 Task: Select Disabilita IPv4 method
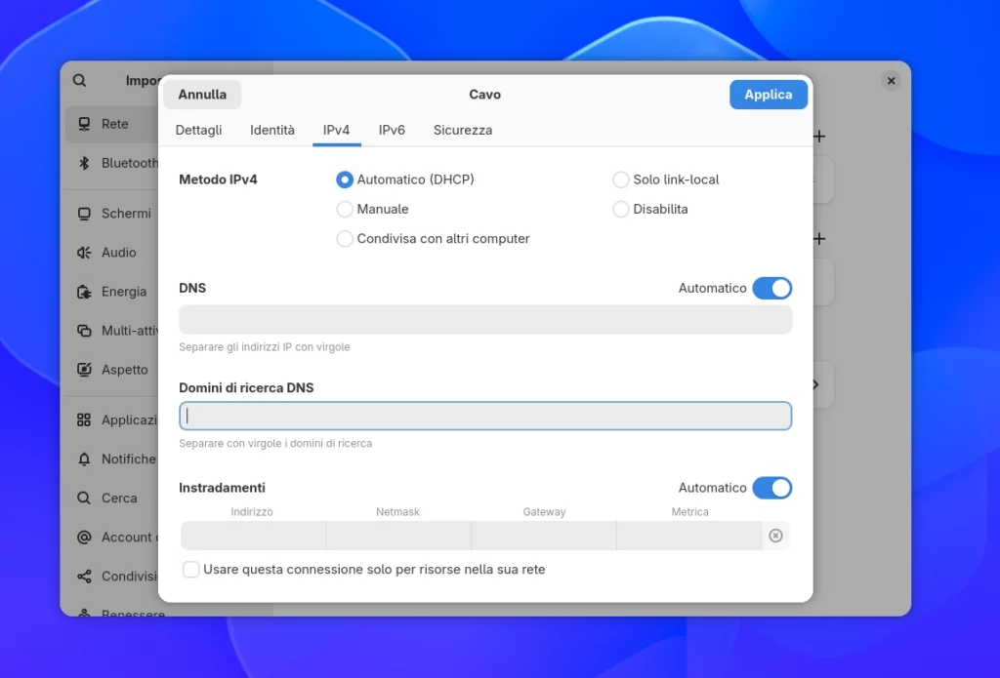(x=650, y=209)
